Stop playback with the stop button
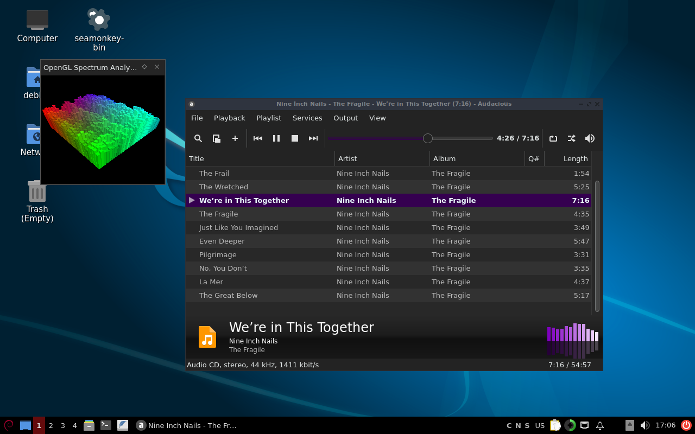695x434 pixels. 295,138
